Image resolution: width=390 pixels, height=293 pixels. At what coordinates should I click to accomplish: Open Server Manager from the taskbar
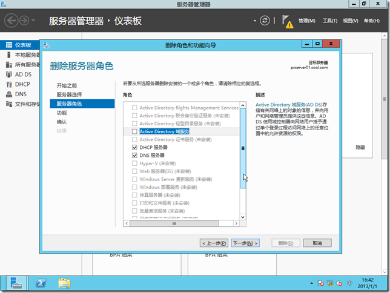16,283
